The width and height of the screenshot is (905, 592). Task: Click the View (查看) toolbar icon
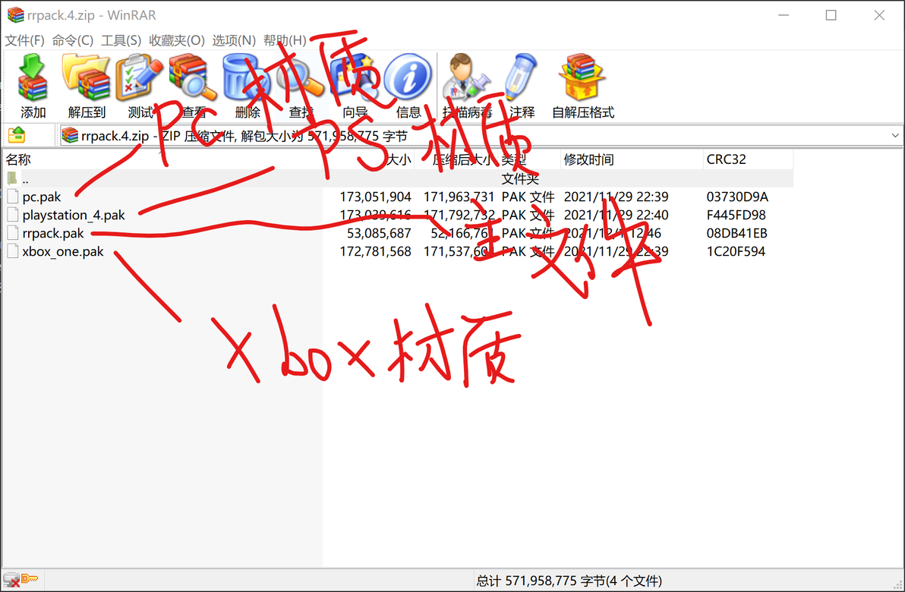193,78
